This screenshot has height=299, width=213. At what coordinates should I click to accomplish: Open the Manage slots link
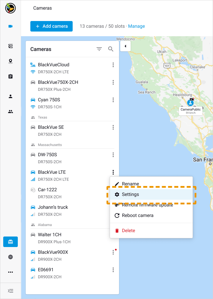pyautogui.click(x=137, y=26)
